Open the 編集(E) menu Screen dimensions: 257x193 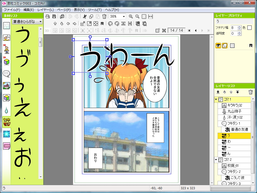[29, 10]
